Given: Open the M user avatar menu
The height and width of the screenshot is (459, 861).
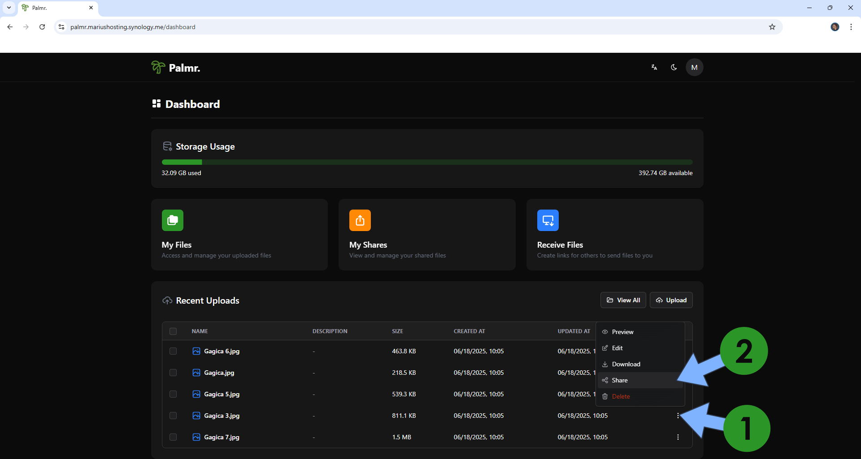Looking at the screenshot, I should tap(694, 67).
